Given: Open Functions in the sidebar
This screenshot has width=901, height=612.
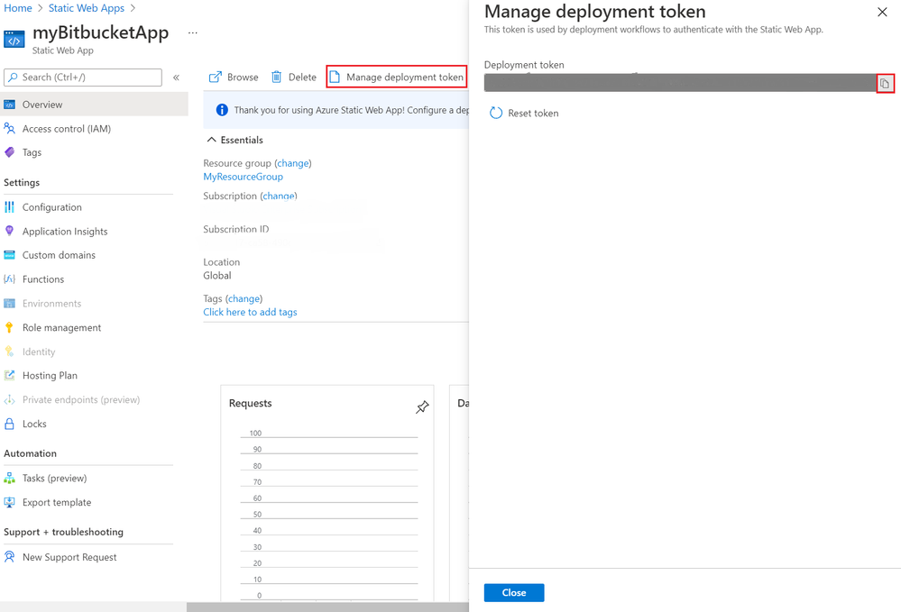Looking at the screenshot, I should tap(43, 279).
